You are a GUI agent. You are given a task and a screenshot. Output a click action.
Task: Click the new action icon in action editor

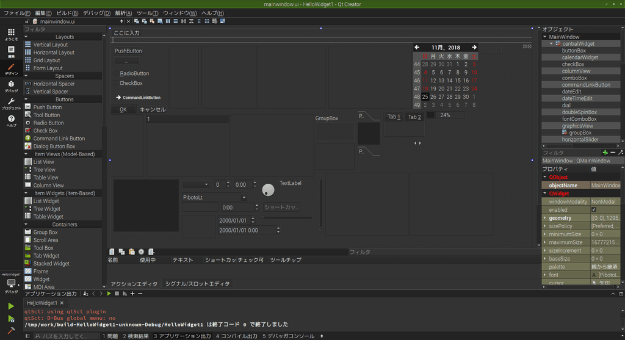pyautogui.click(x=112, y=252)
